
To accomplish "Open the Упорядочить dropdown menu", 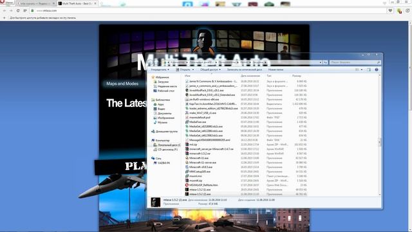I will [160, 70].
